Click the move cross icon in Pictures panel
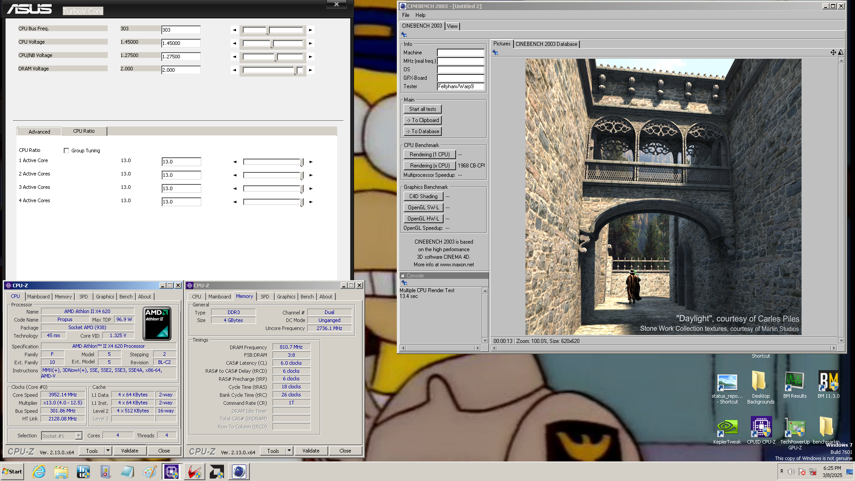Image resolution: width=855 pixels, height=481 pixels. [833, 53]
